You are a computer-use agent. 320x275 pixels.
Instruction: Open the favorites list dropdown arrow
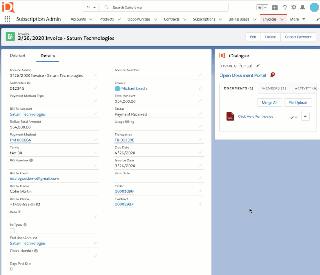265,8
